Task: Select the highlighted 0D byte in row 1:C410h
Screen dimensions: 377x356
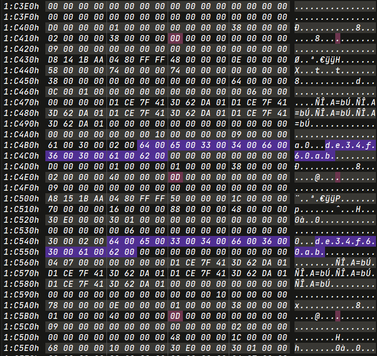Action: [174, 39]
